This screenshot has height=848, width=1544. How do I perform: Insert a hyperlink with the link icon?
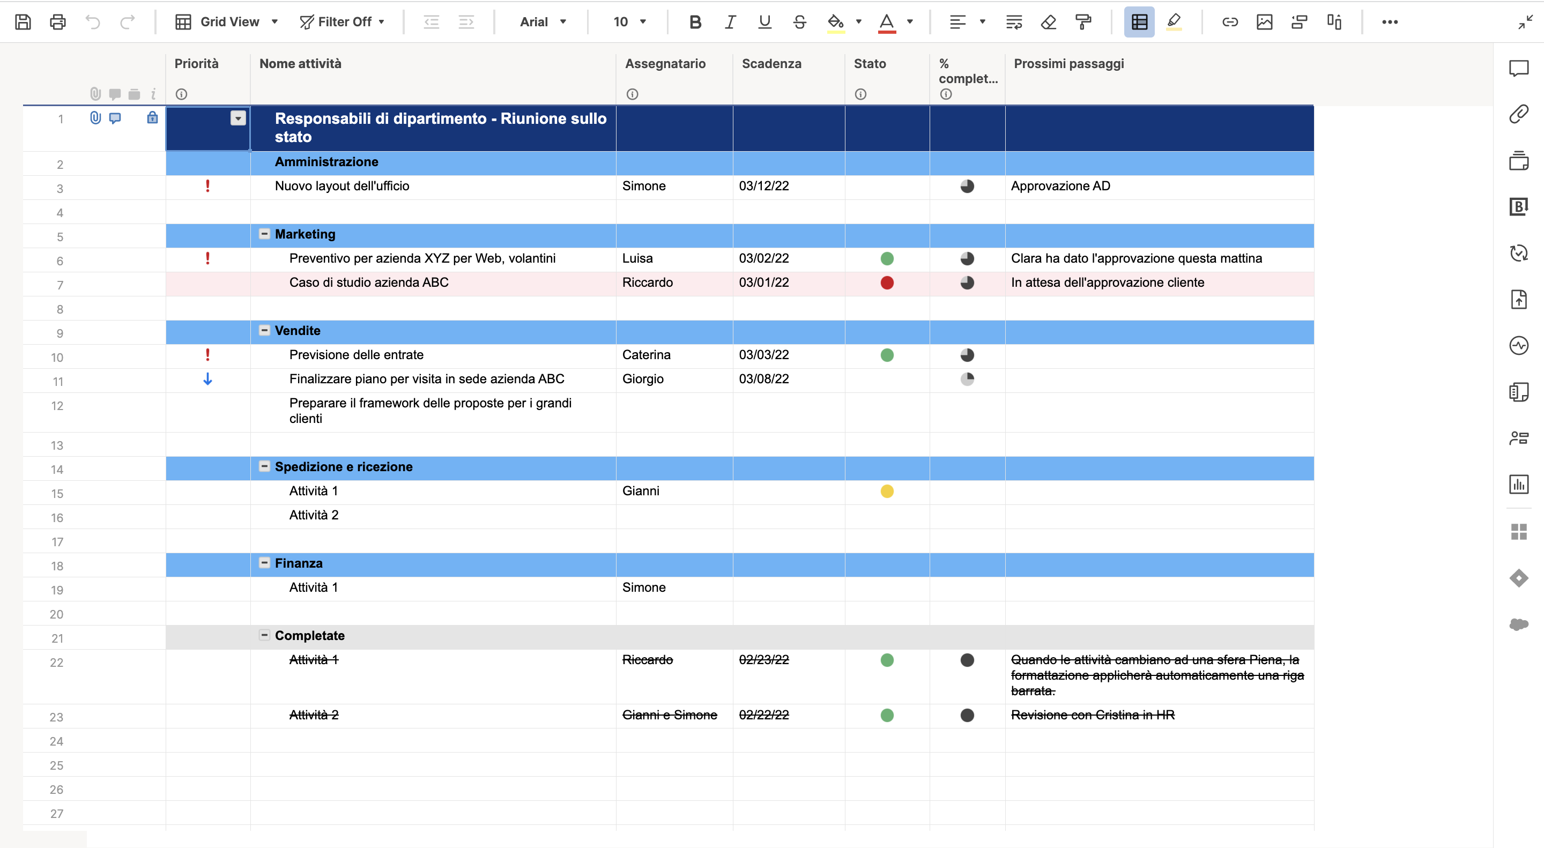tap(1229, 22)
